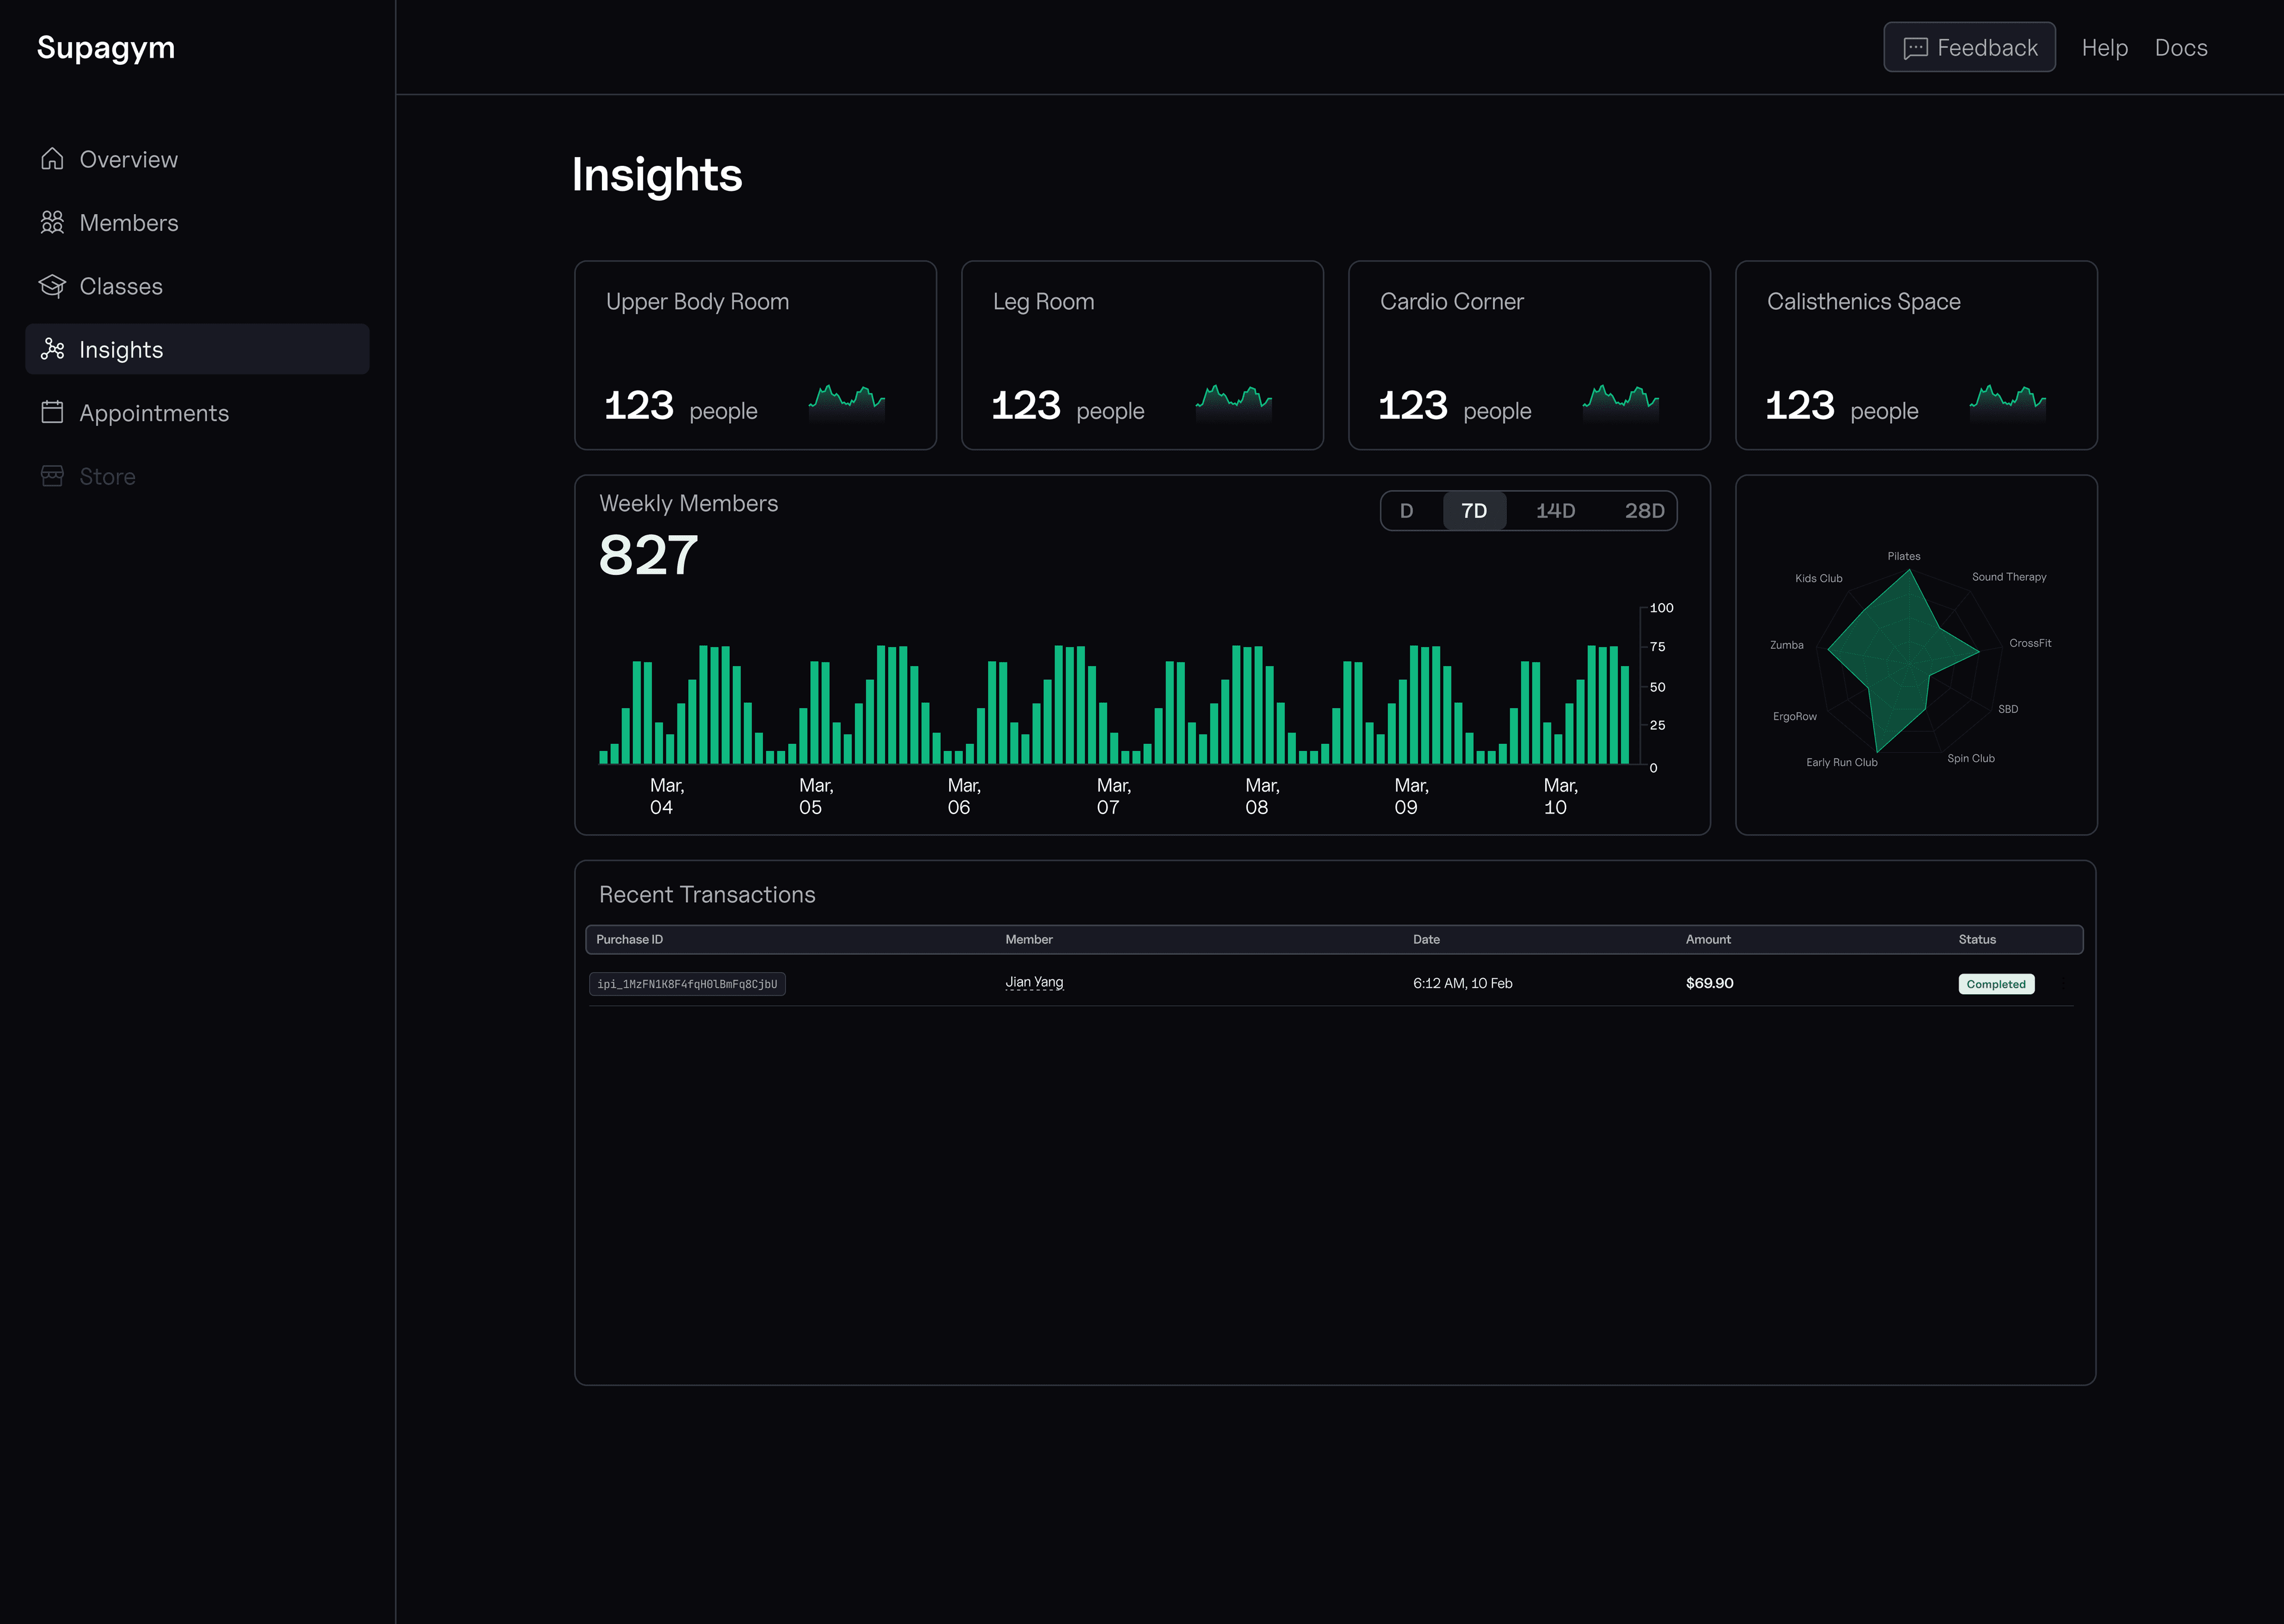This screenshot has height=1624, width=2284.
Task: Go to Members section
Action: click(197, 222)
